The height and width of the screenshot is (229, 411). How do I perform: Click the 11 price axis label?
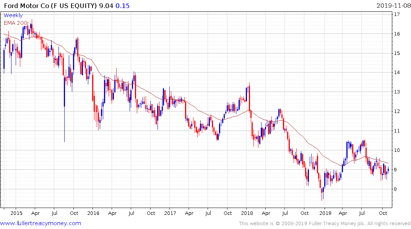[397, 131]
